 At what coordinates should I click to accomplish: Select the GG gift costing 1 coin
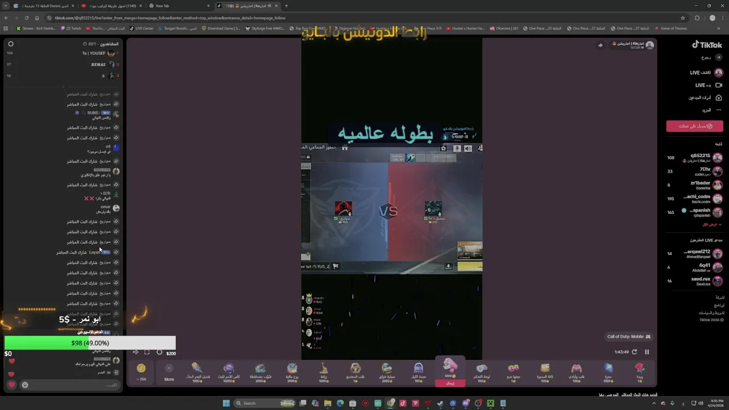coord(513,372)
